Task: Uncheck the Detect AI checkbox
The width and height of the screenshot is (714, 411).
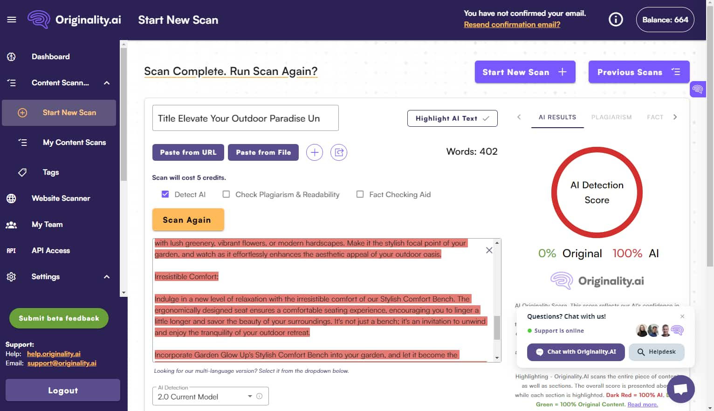Action: pos(165,194)
